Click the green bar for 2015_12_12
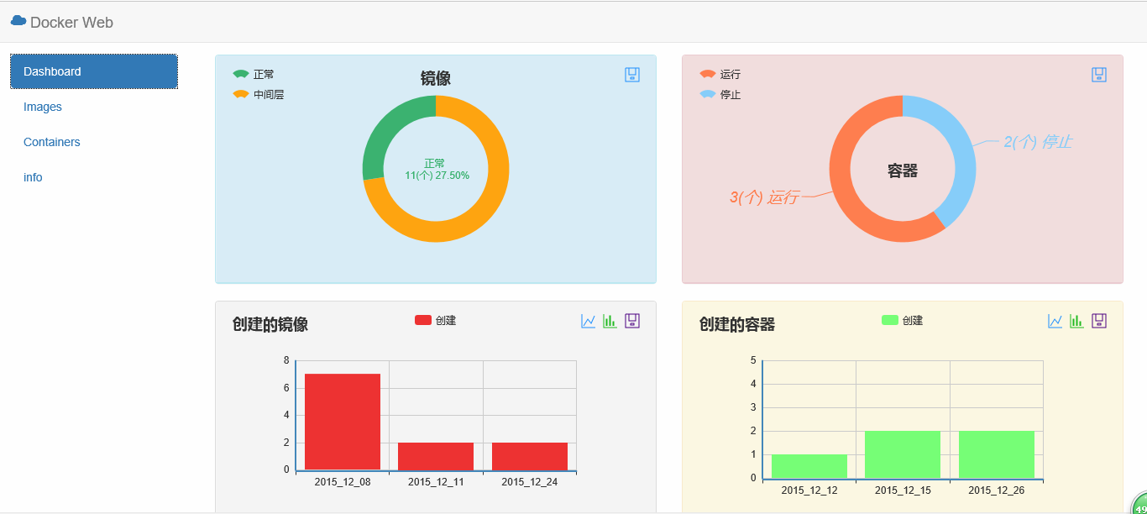The height and width of the screenshot is (514, 1147). (x=809, y=466)
